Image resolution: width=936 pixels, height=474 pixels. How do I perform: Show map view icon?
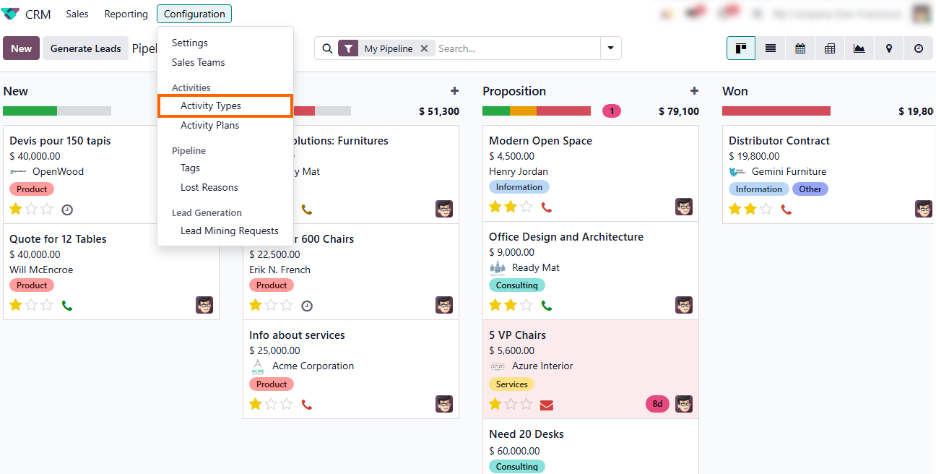888,48
